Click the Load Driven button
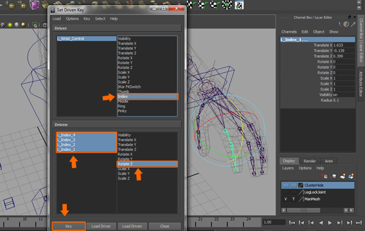This screenshot has height=231, width=365. (132, 226)
